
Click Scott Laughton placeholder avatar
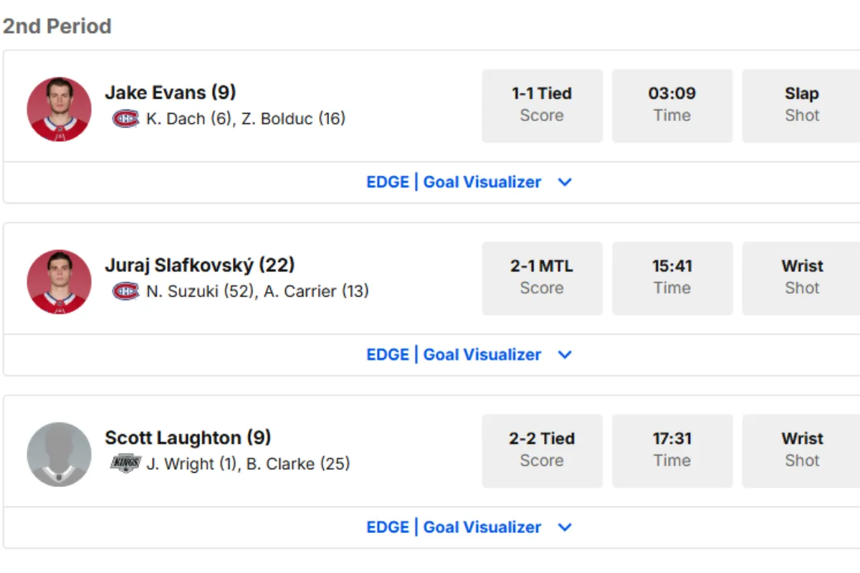pos(59,454)
